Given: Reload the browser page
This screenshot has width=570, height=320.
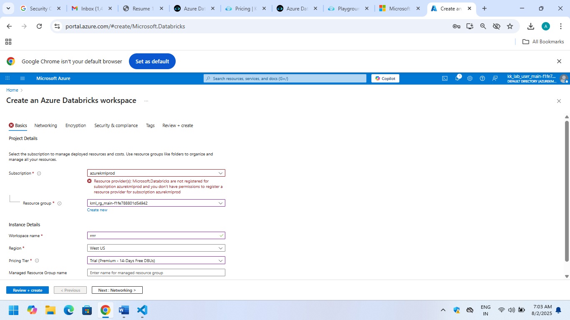Looking at the screenshot, I should (39, 26).
